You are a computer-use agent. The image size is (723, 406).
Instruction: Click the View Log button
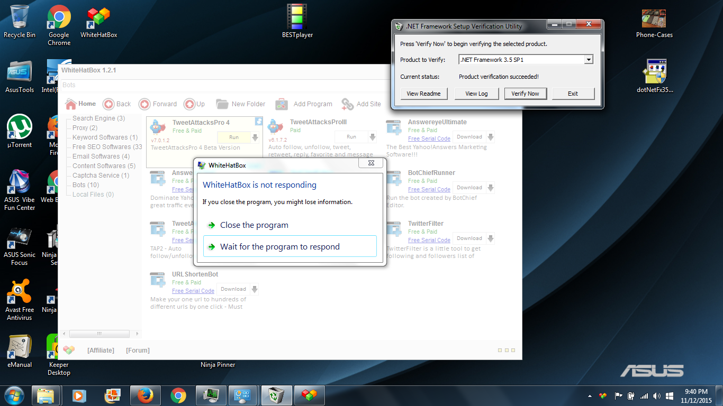(x=476, y=94)
